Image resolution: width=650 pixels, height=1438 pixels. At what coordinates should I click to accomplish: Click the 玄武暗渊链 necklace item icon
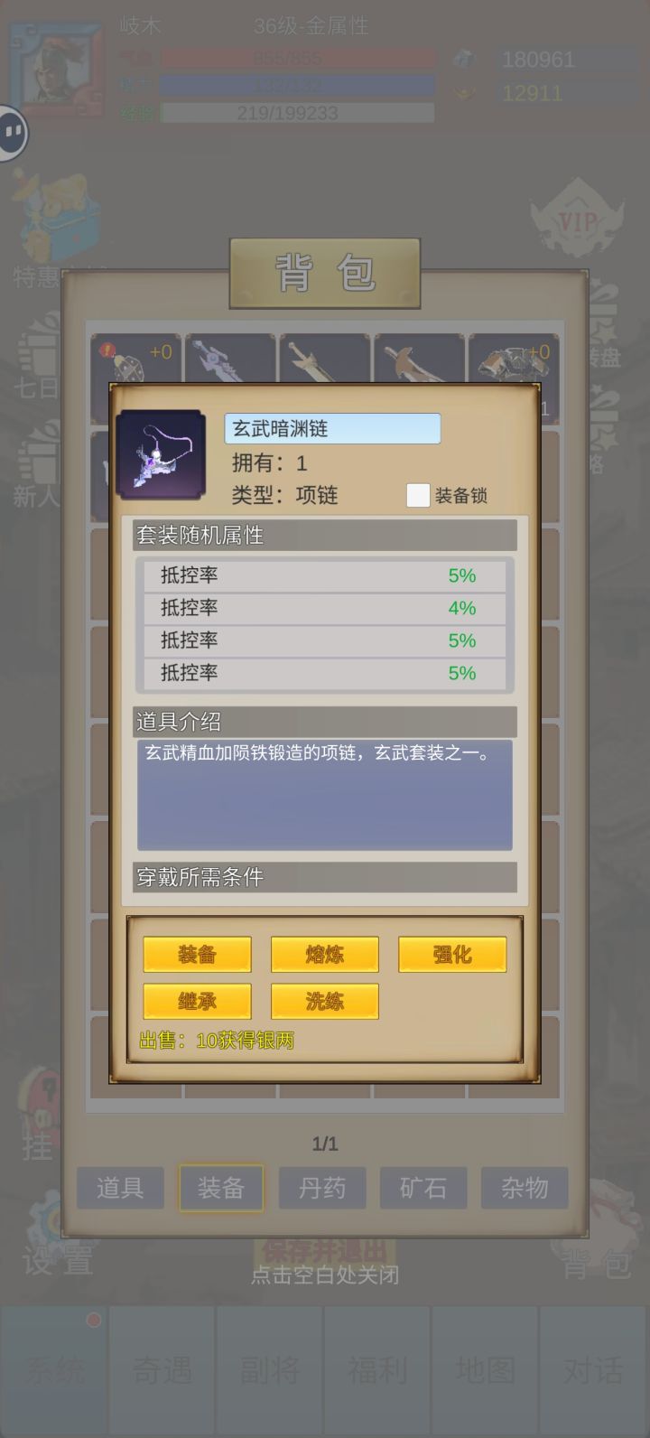pos(161,454)
